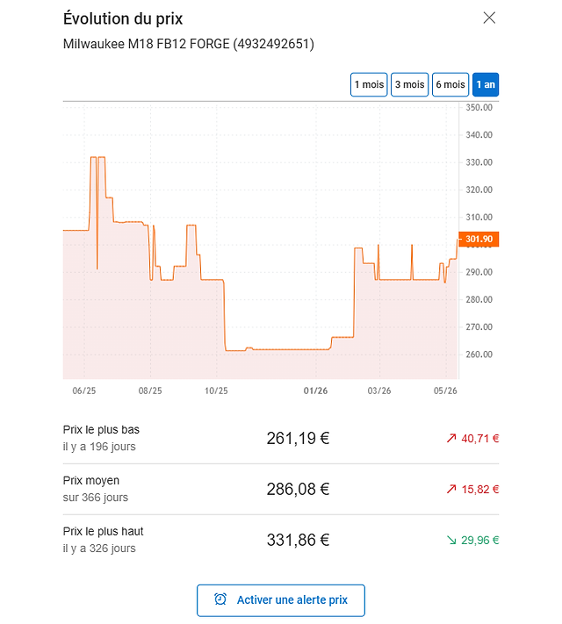Click the alarm clock icon in alert button
The width and height of the screenshot is (562, 624).
click(x=220, y=599)
